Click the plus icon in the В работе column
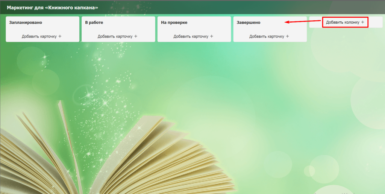Viewport: 385px width, 194px height. [135, 36]
